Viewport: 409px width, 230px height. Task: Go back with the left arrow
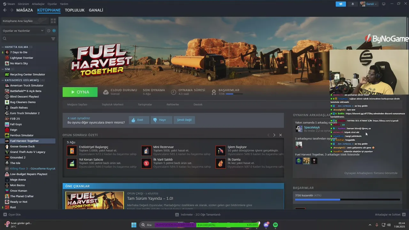click(5, 10)
